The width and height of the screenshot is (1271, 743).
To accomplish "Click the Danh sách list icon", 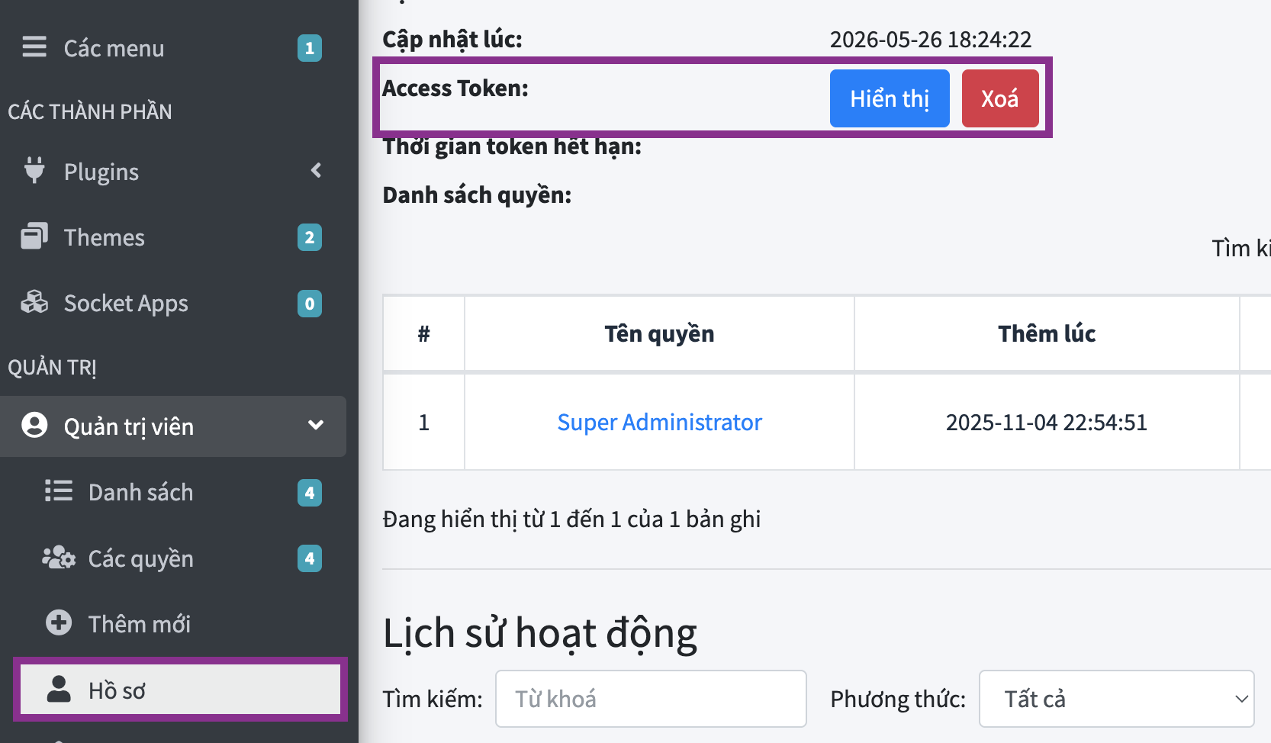I will [x=59, y=491].
